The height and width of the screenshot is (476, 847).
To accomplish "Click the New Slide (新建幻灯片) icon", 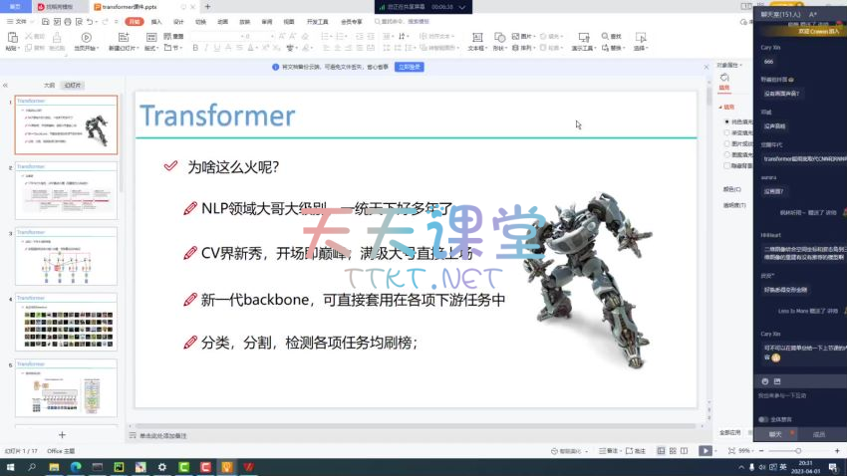I will pyautogui.click(x=123, y=38).
